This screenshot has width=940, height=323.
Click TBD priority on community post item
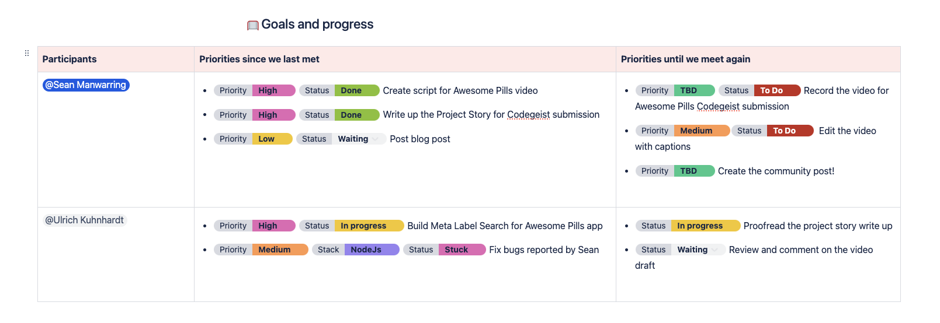tap(693, 171)
